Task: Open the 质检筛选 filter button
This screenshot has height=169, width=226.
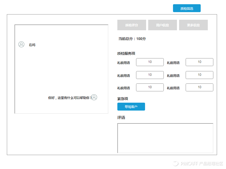Action: [x=187, y=8]
